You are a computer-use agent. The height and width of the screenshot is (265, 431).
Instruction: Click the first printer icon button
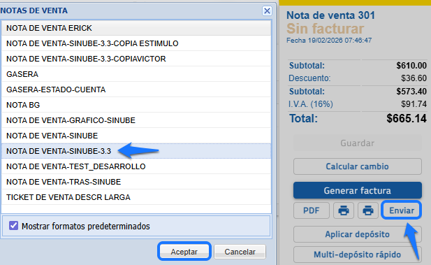tap(344, 210)
